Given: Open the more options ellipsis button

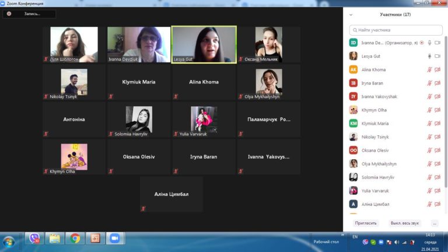Looking at the screenshot, I should (435, 223).
